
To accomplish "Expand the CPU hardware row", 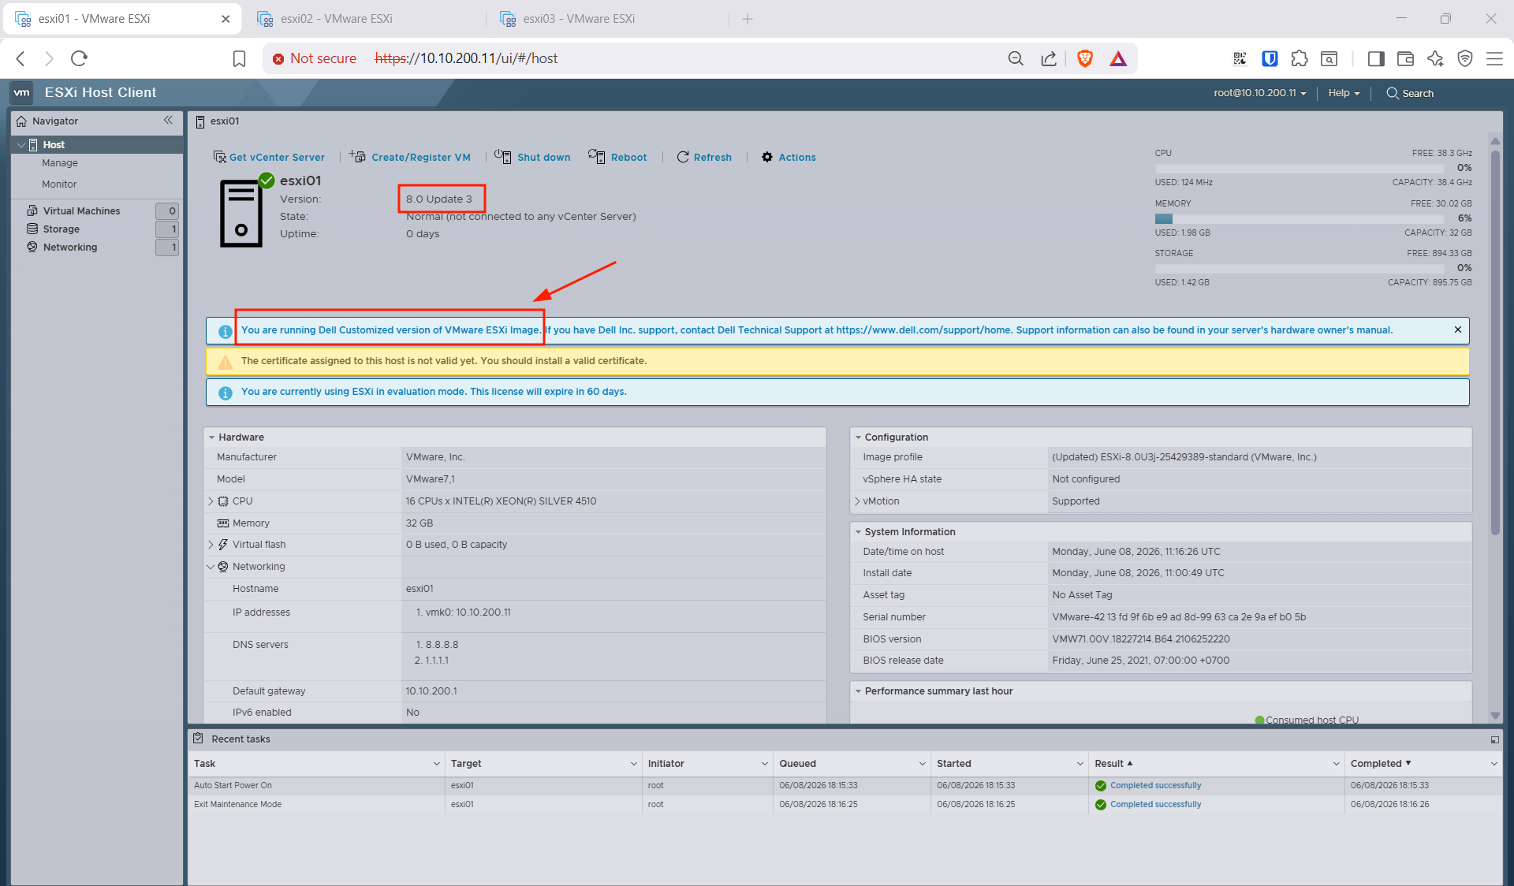I will tap(211, 501).
